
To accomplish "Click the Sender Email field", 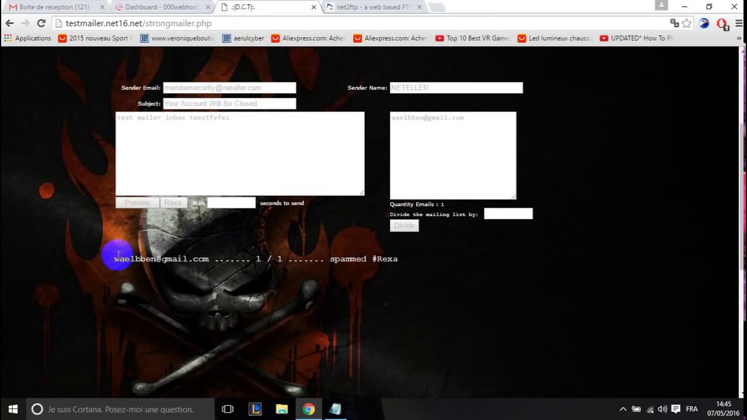I will 229,87.
